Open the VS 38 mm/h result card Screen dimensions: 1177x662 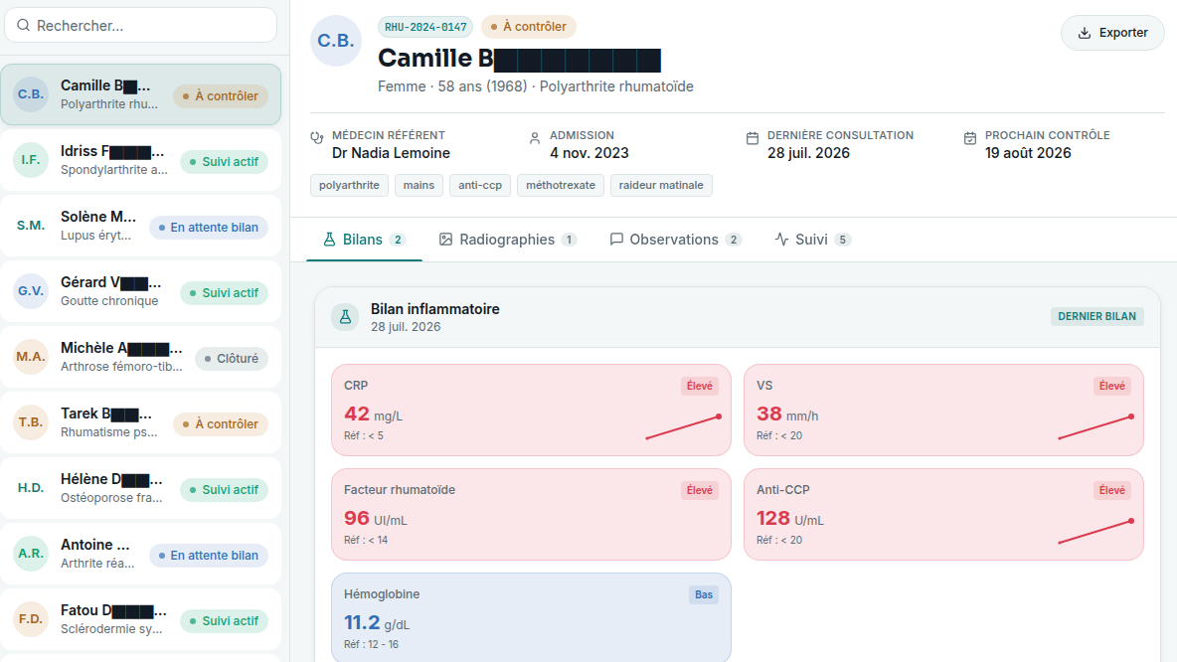[x=943, y=410]
